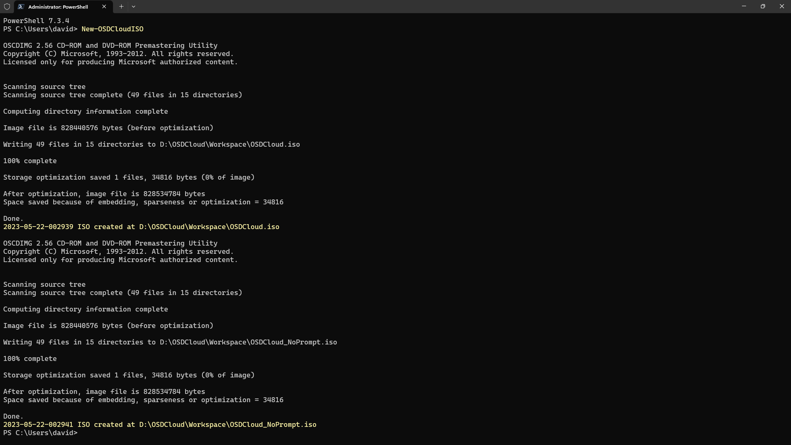This screenshot has height=445, width=791.
Task: Click the administrator shield icon in title bar
Action: [7, 7]
